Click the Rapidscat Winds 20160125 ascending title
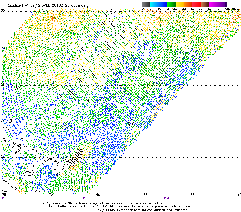 48,5
